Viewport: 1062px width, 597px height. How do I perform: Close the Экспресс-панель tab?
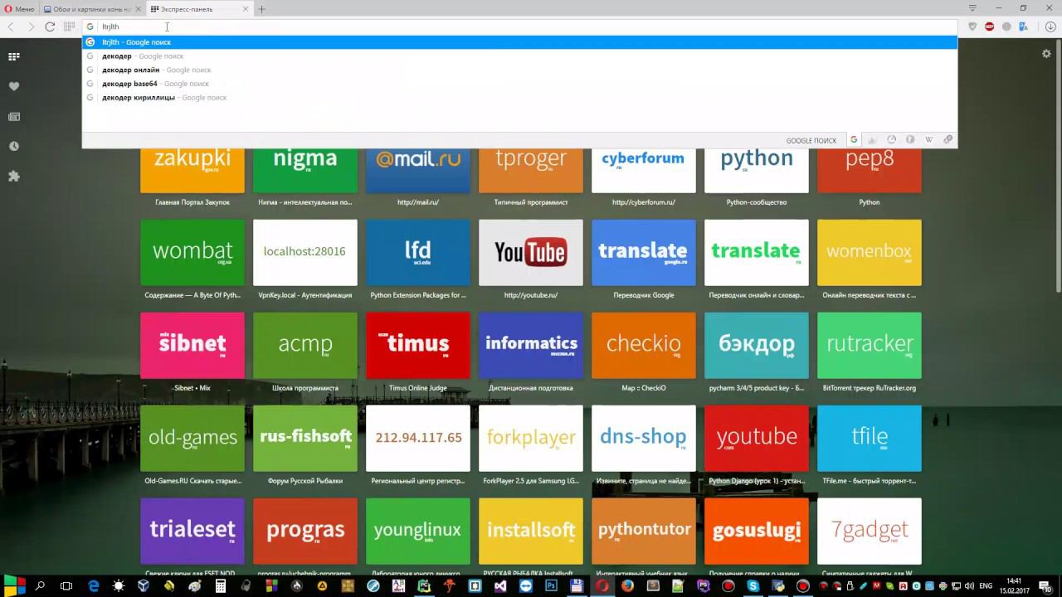coord(245,9)
